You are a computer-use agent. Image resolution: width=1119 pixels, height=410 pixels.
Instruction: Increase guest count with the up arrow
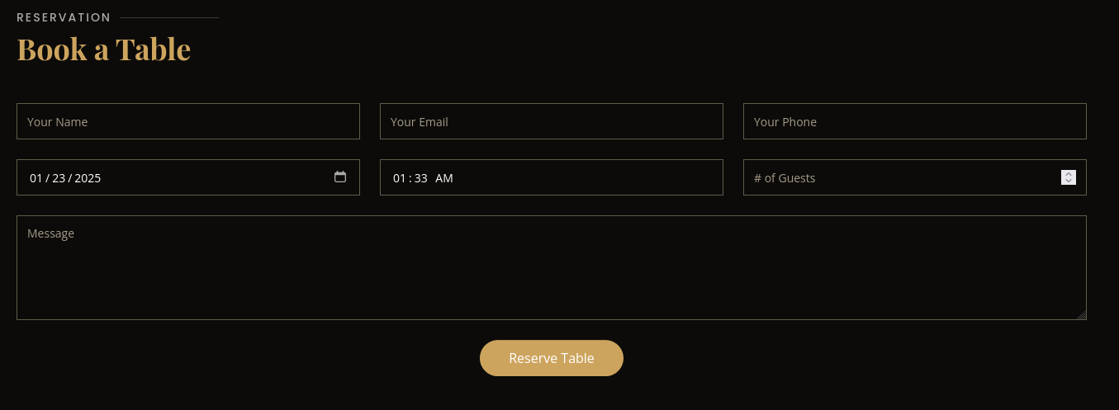pyautogui.click(x=1068, y=173)
